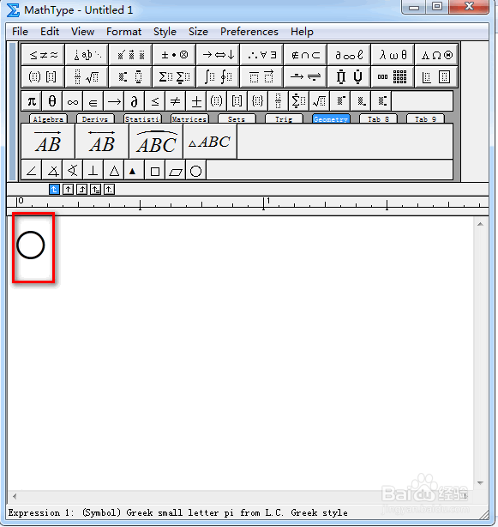
Task: Switch to the Statistics tab
Action: click(142, 119)
